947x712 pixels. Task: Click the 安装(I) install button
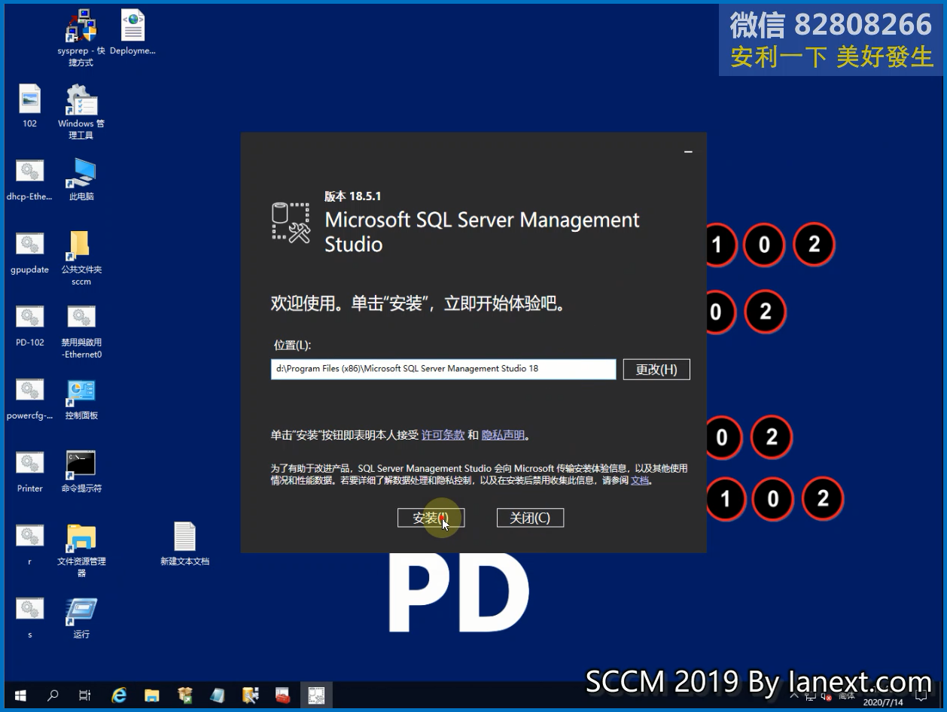pos(431,518)
